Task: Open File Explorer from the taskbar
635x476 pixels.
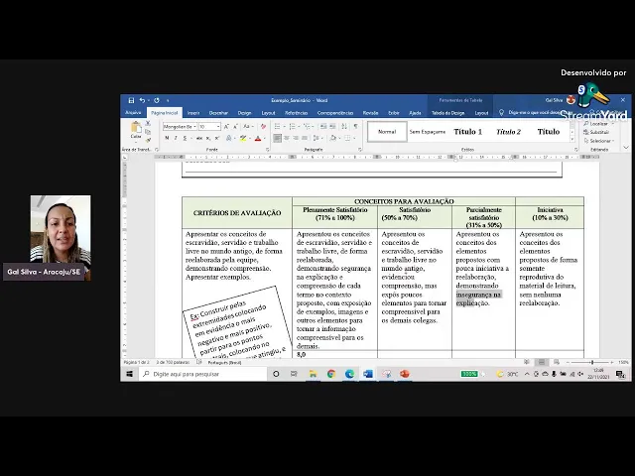Action: coord(314,374)
